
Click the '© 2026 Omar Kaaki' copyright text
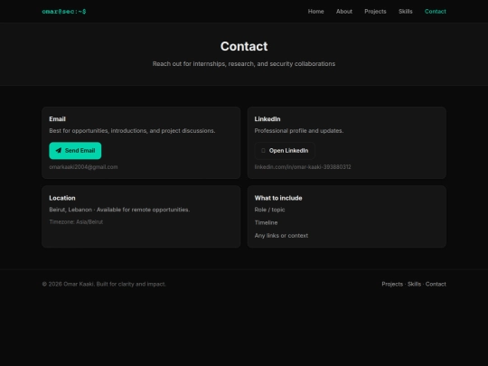tap(104, 284)
